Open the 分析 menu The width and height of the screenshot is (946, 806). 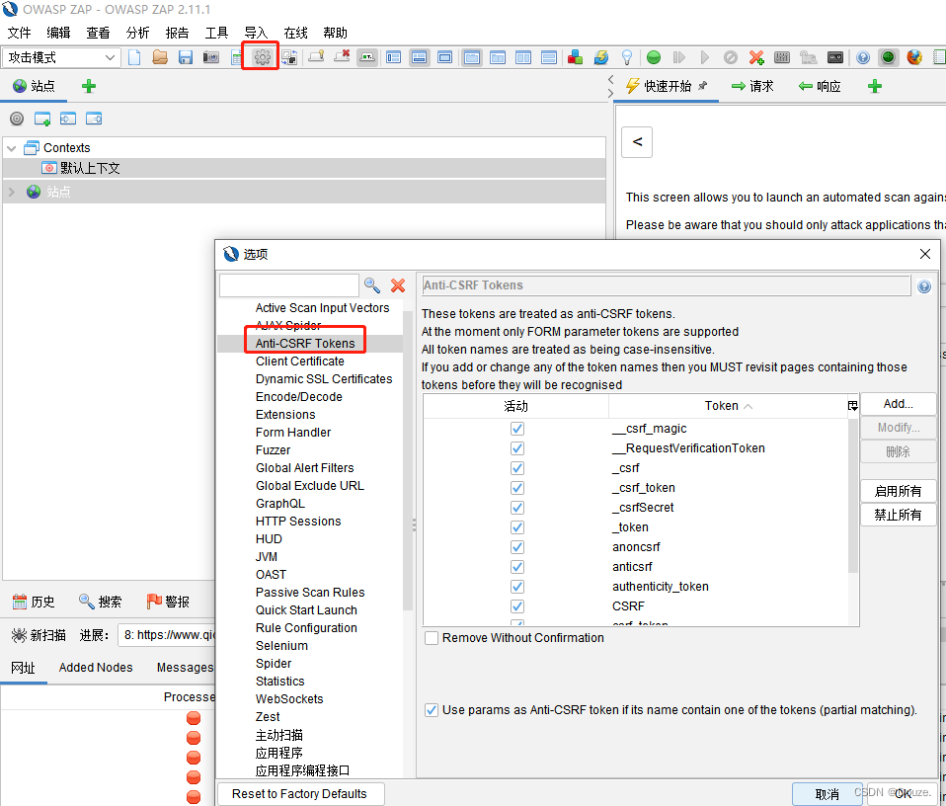tap(137, 33)
